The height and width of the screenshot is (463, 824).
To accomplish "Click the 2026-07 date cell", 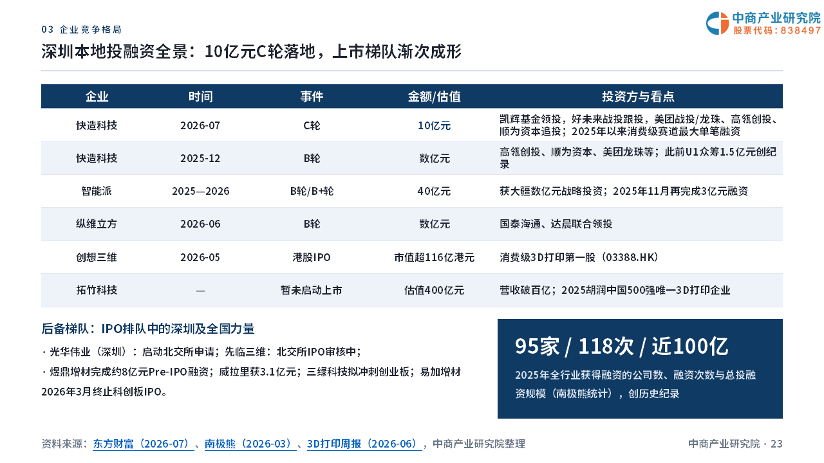I will coord(200,125).
